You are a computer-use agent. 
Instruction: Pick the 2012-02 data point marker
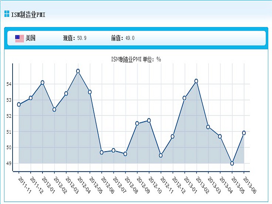point(54,109)
